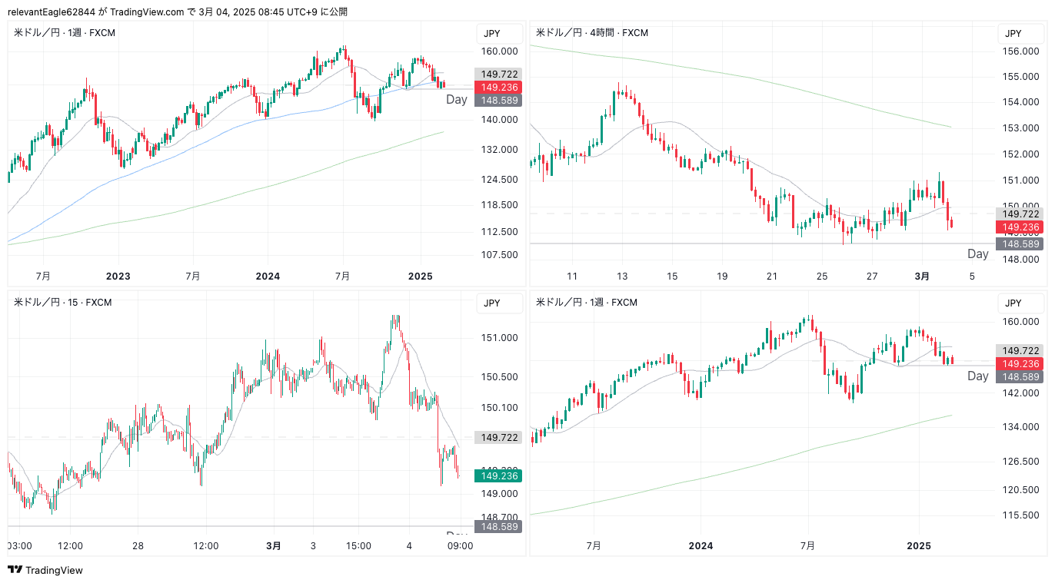Click the TradingView logo in the footer
The width and height of the screenshot is (1055, 583).
pos(45,570)
